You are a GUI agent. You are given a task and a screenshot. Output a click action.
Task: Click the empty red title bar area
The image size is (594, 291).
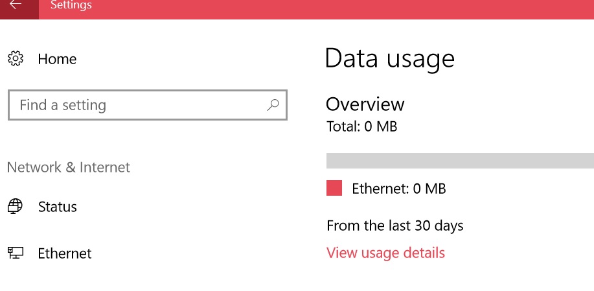point(341,10)
